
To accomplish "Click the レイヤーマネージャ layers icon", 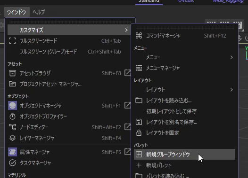I will click(13, 138).
